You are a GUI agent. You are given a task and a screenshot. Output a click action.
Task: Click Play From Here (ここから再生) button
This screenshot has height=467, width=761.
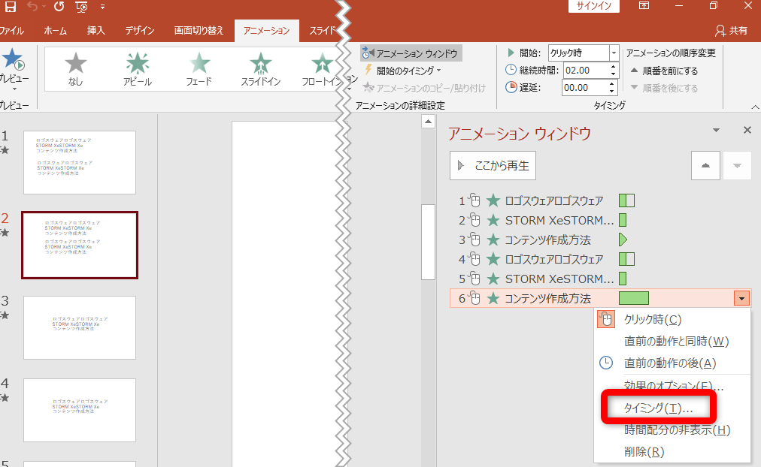click(493, 166)
